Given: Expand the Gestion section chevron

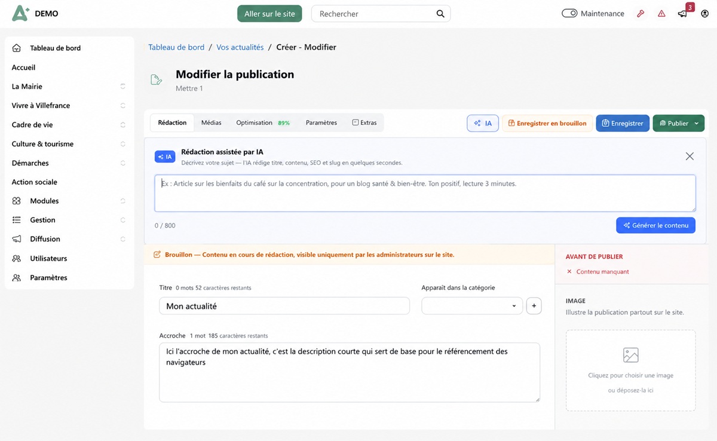Looking at the screenshot, I should coord(122,220).
